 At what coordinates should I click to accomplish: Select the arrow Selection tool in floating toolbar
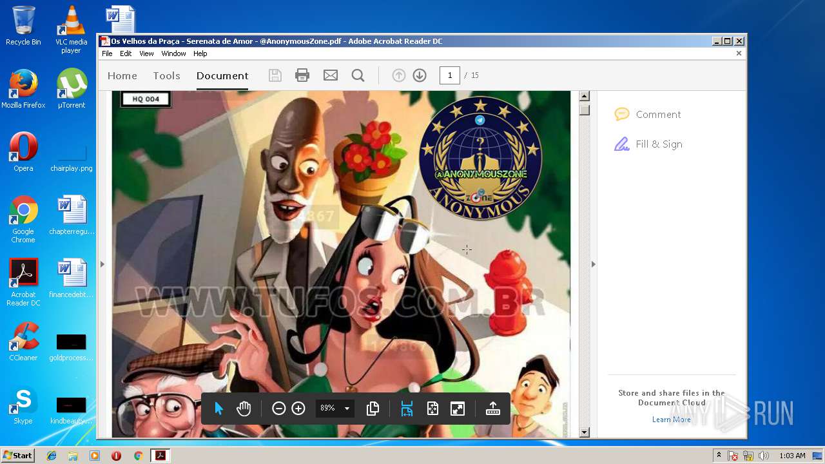[x=218, y=409]
